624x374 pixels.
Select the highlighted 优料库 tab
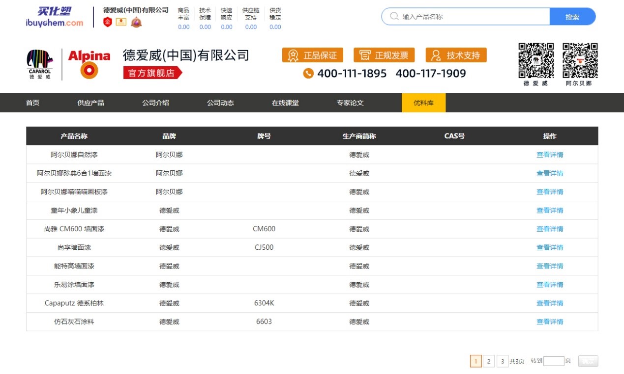423,103
